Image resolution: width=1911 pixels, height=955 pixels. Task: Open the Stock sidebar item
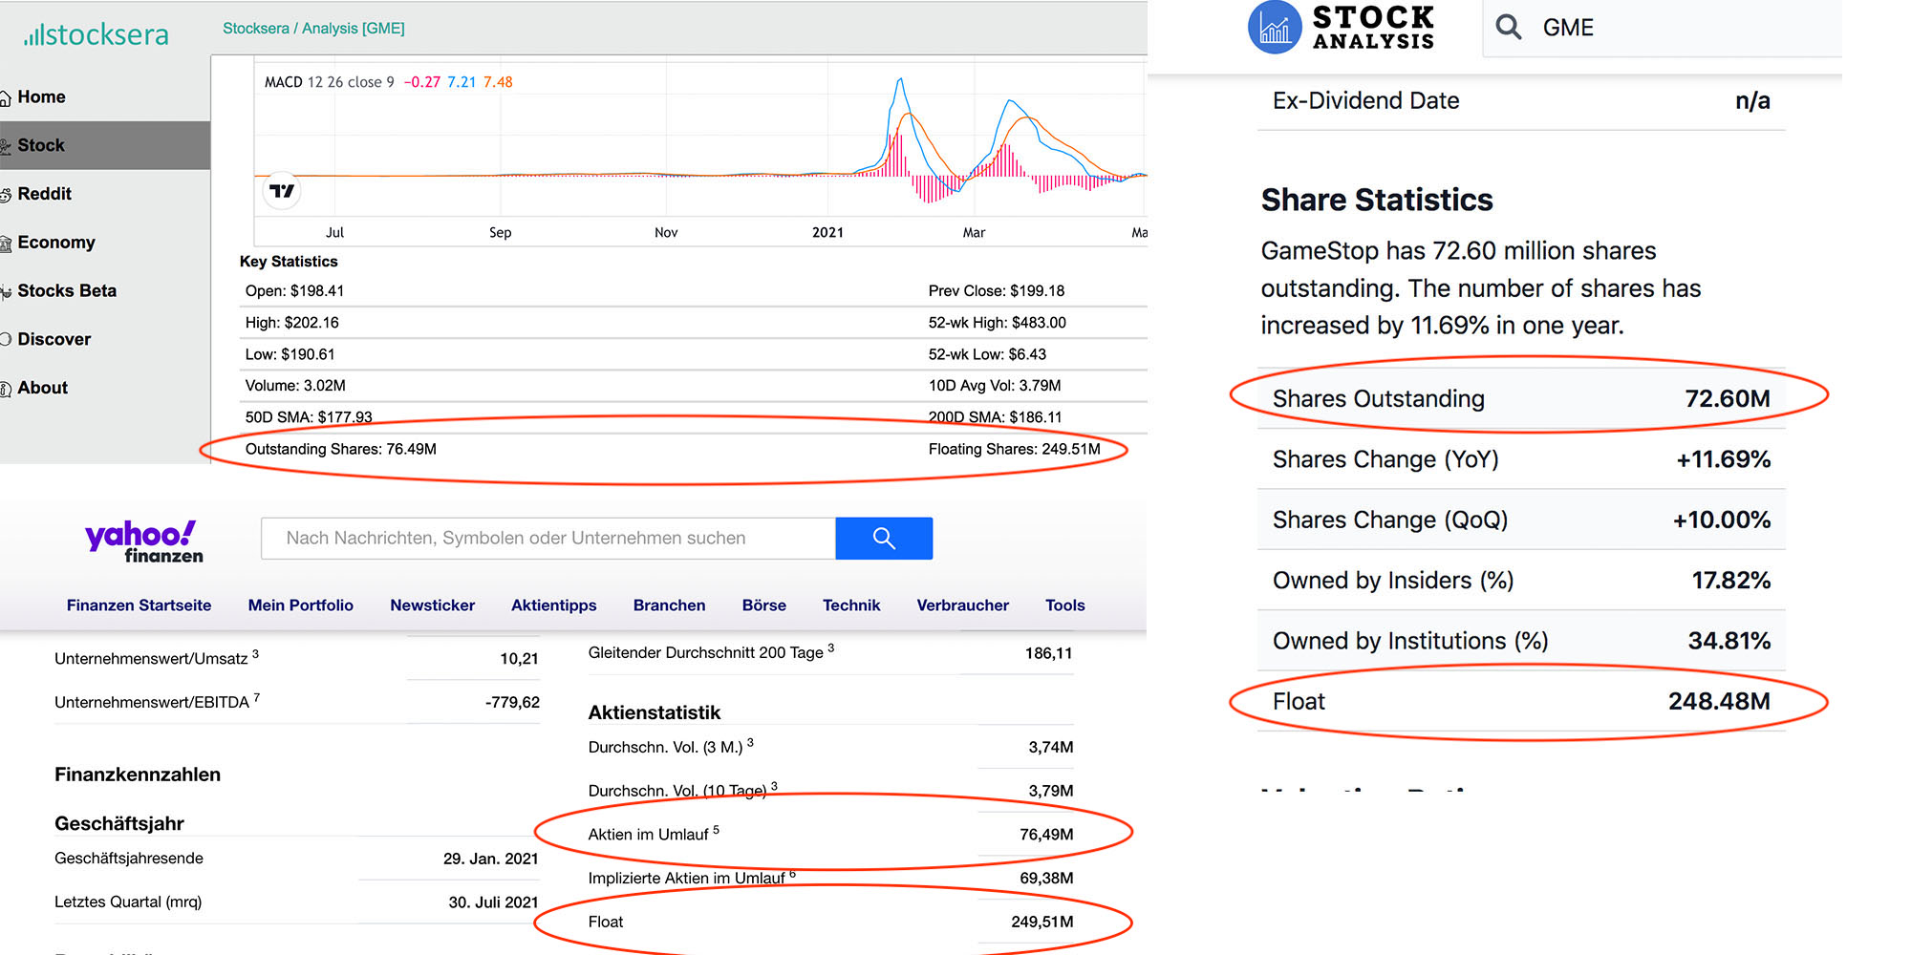pos(41,145)
